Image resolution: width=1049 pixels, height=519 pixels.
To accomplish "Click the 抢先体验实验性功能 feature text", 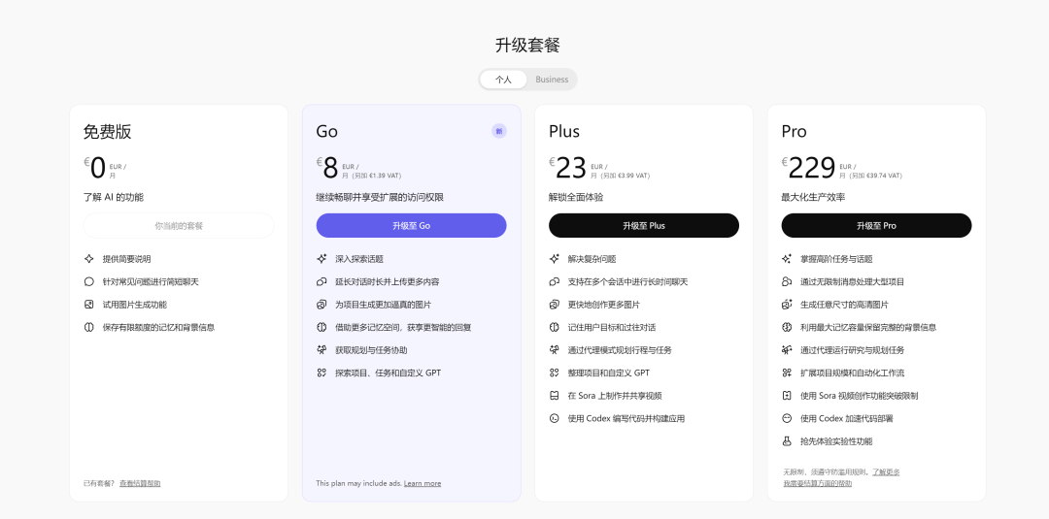I will [x=836, y=441].
